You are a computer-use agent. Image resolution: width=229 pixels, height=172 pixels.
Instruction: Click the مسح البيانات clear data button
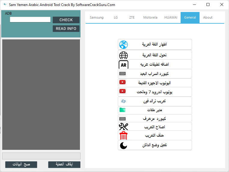21,165
